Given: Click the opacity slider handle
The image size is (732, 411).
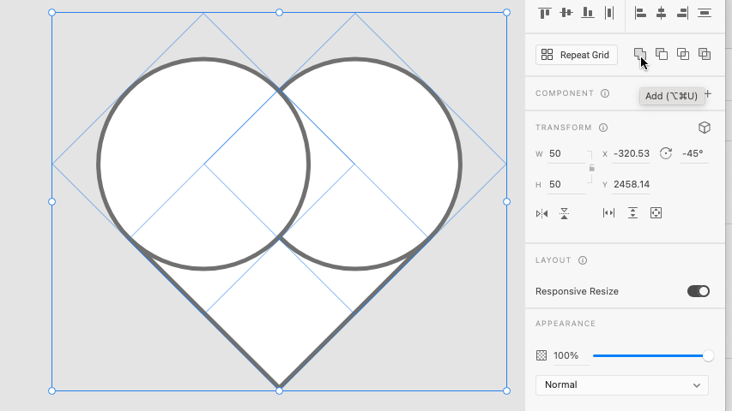Looking at the screenshot, I should click(x=708, y=355).
